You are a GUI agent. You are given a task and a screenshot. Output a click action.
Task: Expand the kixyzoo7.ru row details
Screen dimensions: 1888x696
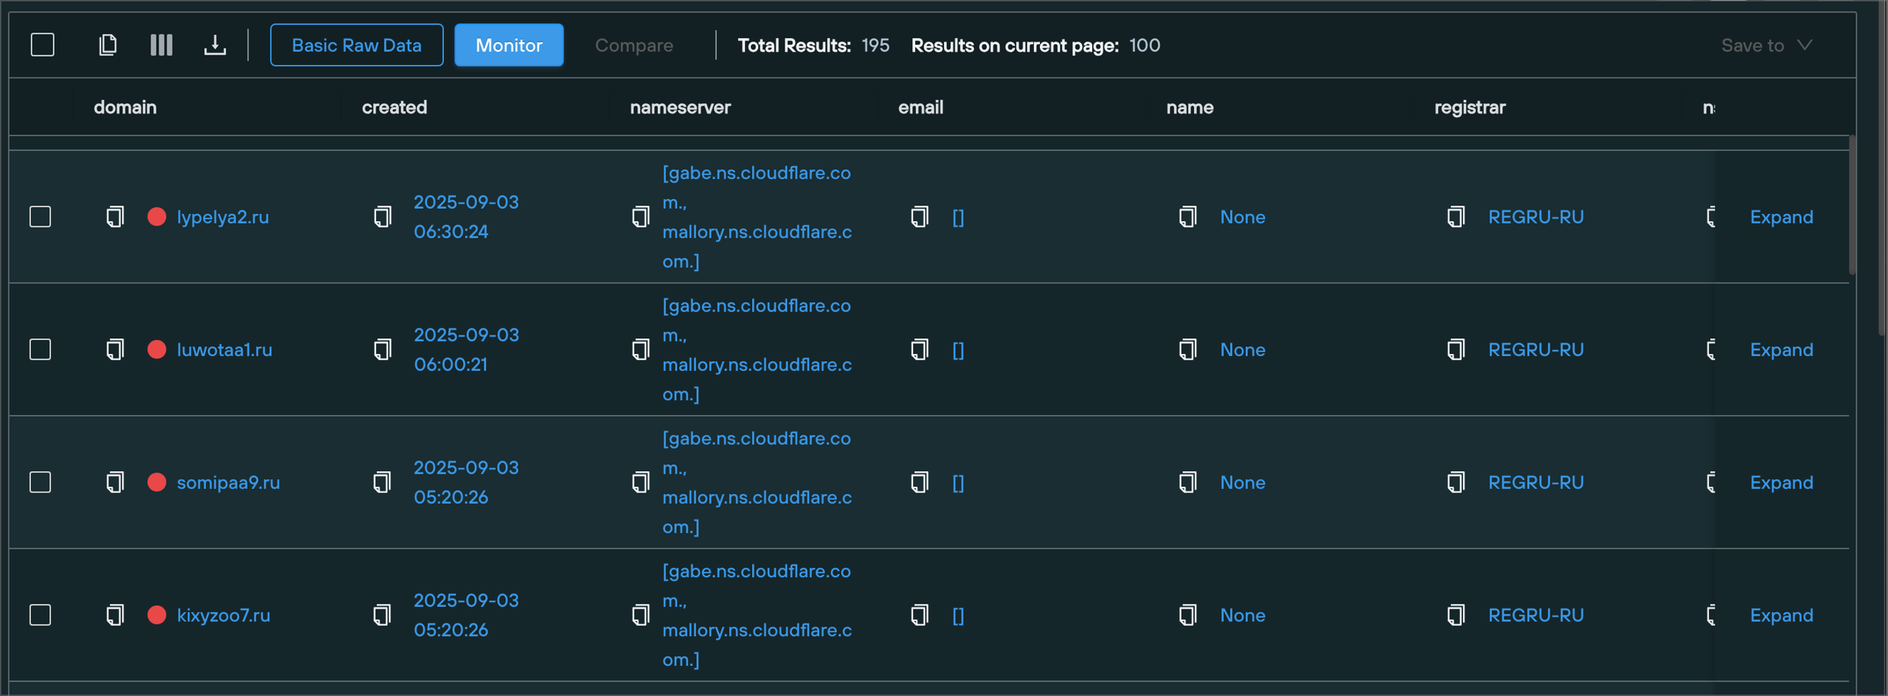coord(1781,615)
